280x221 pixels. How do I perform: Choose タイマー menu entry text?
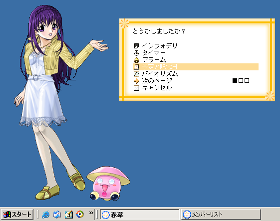point(154,53)
